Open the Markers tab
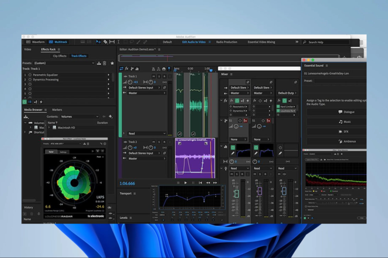The width and height of the screenshot is (388, 258). click(57, 110)
